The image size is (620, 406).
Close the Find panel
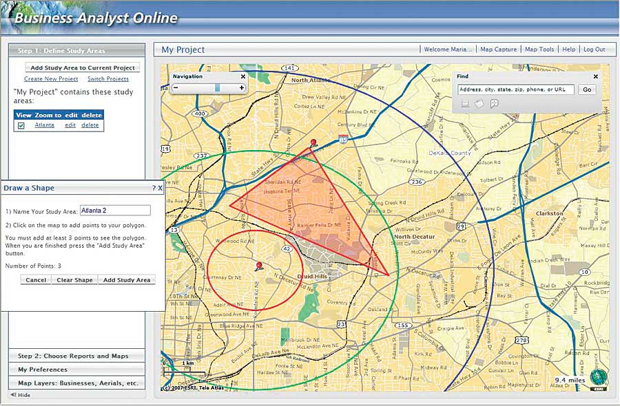pyautogui.click(x=596, y=76)
